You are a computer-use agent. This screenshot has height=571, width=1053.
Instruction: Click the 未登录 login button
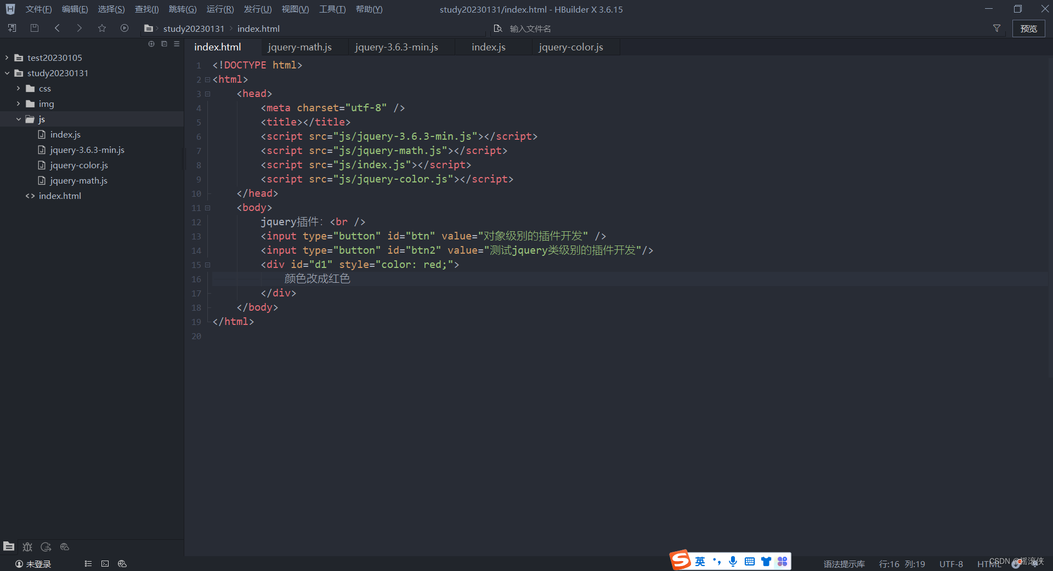[x=33, y=564]
